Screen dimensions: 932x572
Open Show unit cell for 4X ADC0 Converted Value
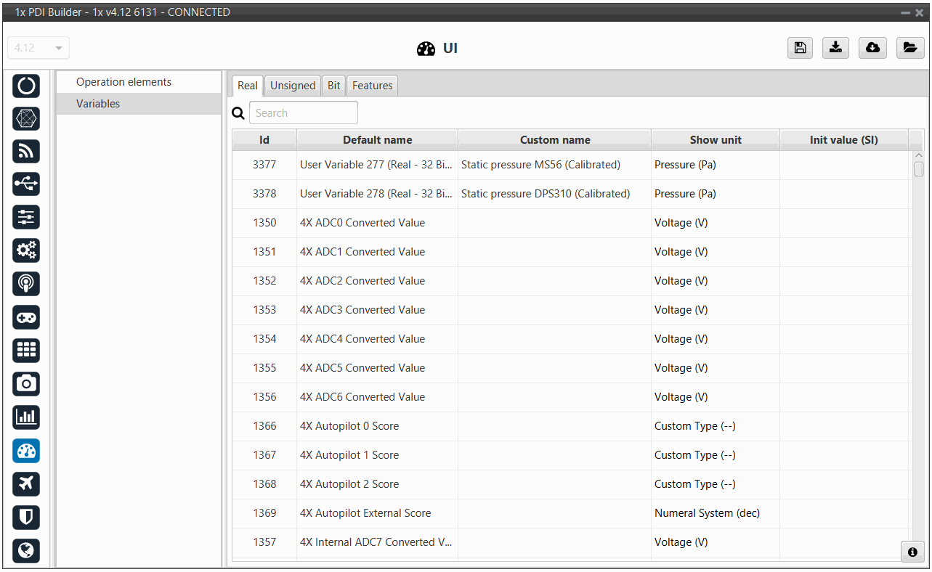pos(715,223)
